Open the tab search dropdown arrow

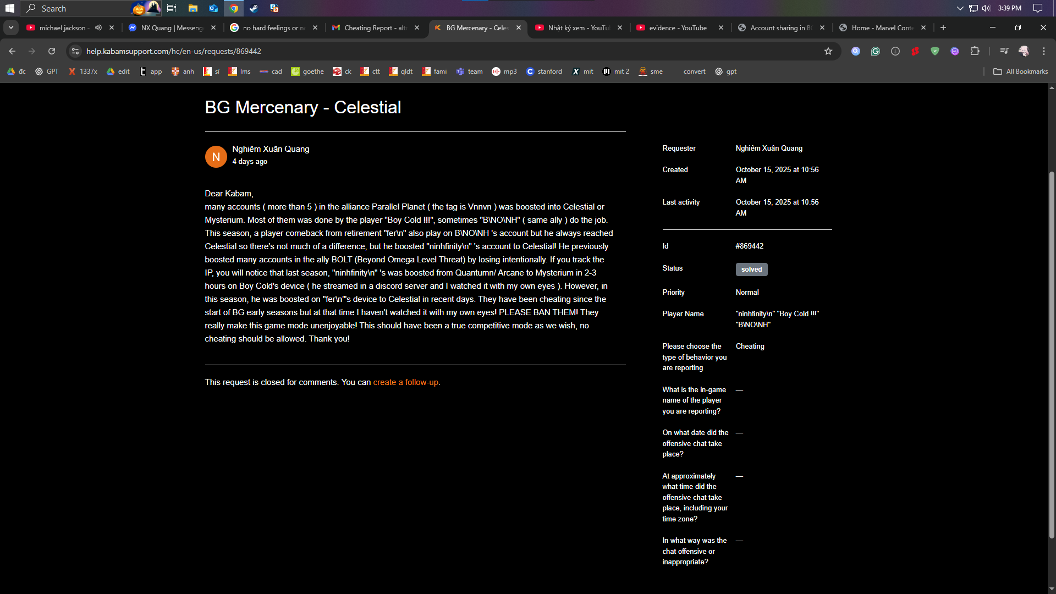(11, 28)
